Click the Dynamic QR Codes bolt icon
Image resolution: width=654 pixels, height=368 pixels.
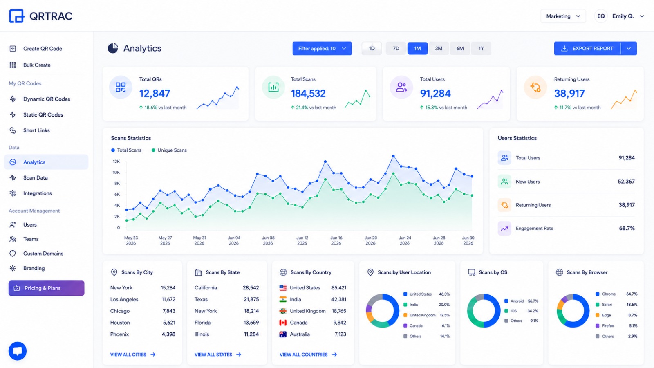coord(13,99)
